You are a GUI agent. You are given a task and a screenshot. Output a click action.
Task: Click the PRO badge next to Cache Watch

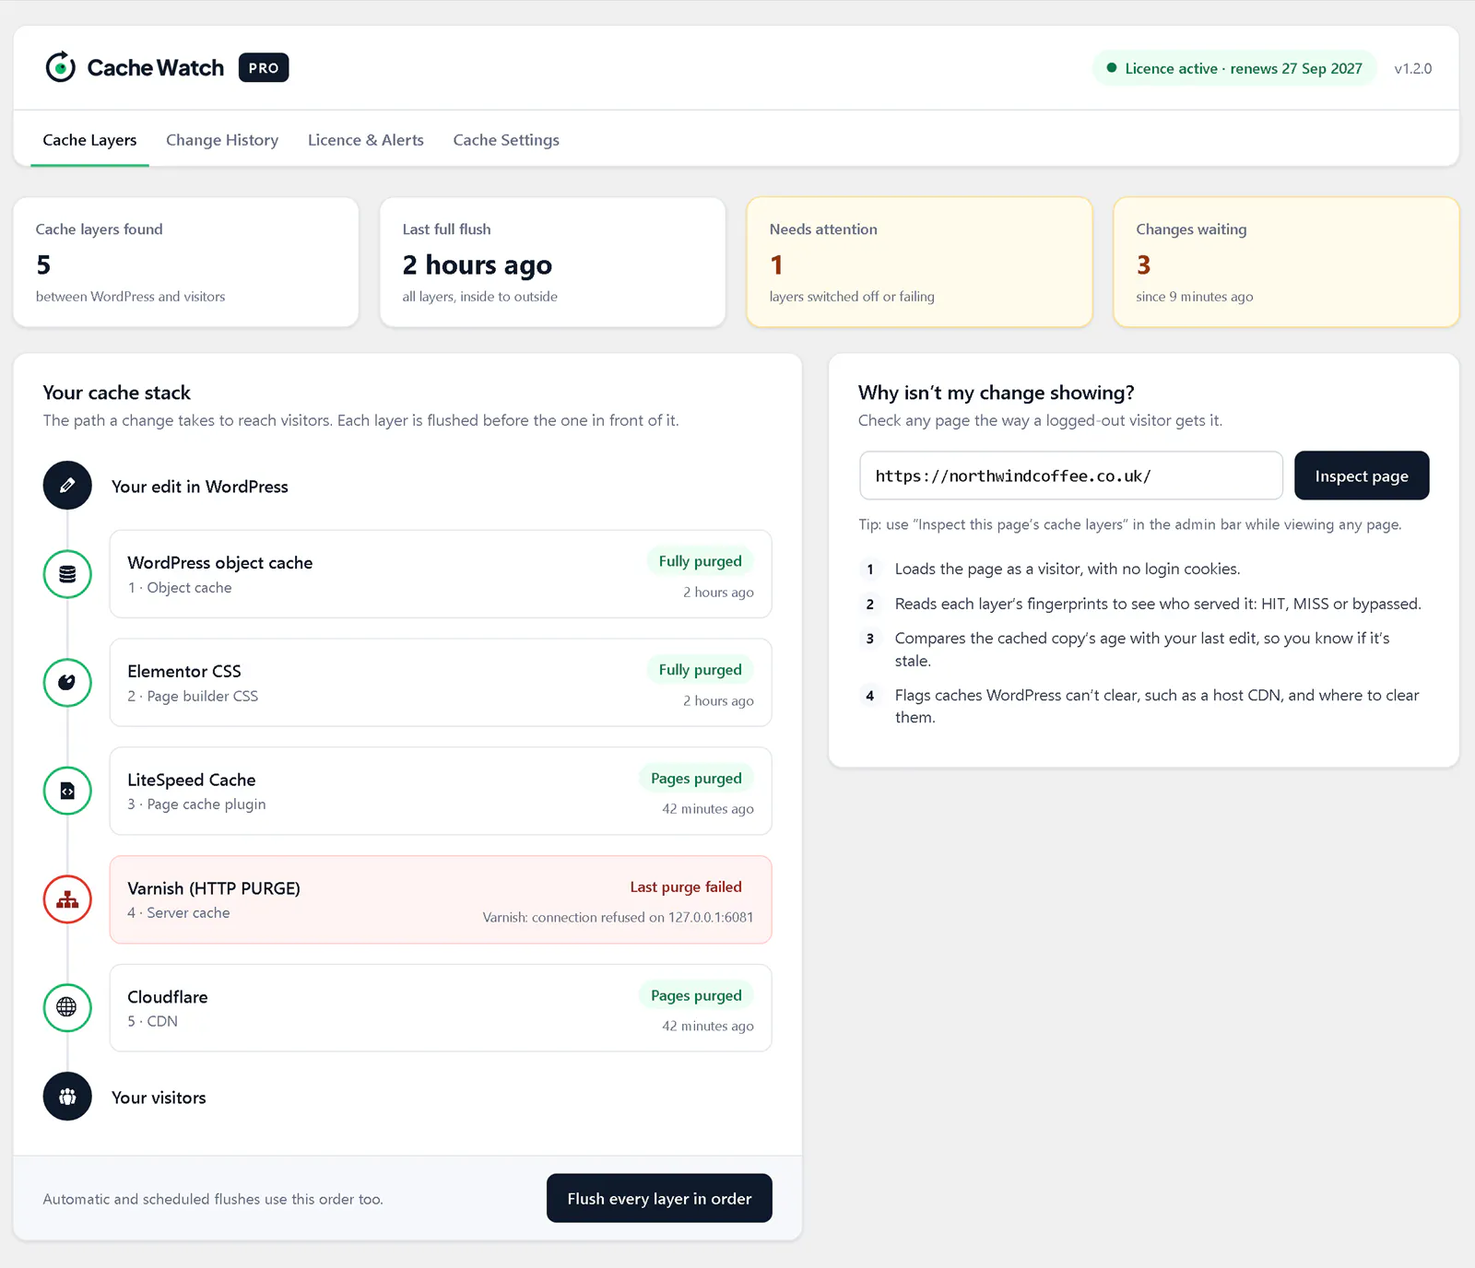point(264,67)
